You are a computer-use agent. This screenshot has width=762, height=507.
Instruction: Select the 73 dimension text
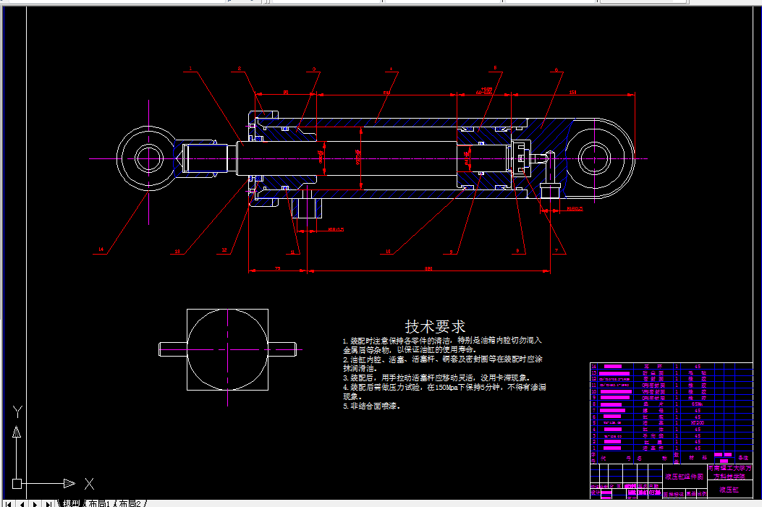click(277, 268)
